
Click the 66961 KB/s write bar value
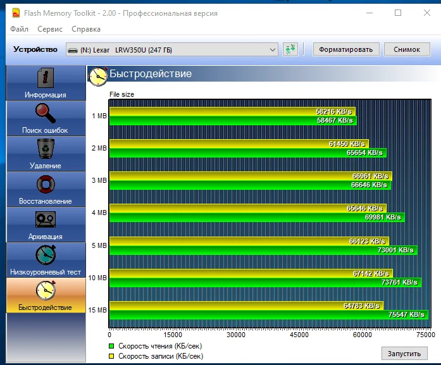click(370, 176)
